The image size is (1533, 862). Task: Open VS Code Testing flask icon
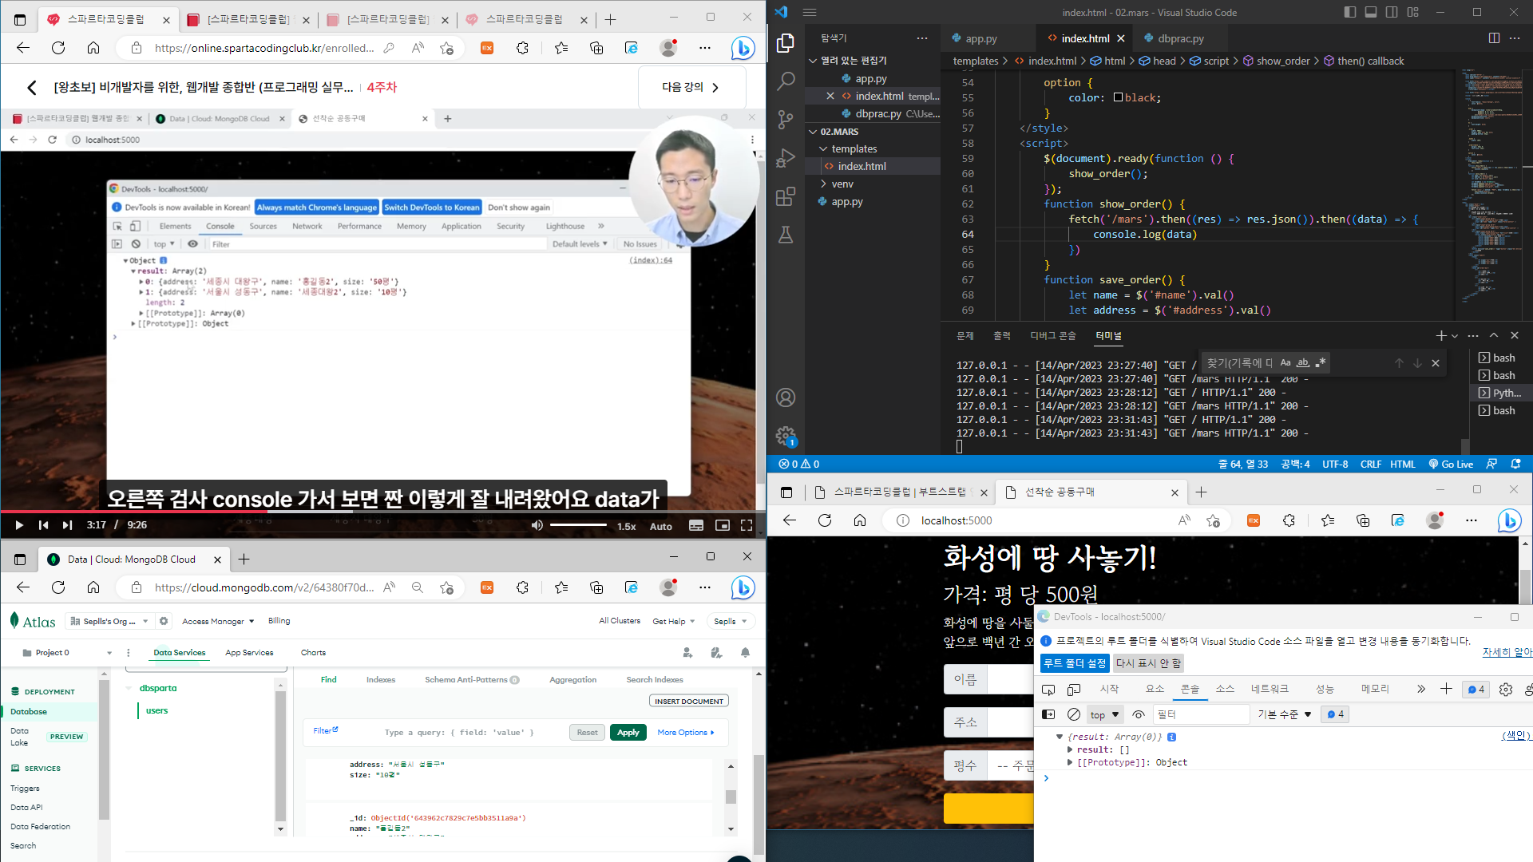click(786, 235)
